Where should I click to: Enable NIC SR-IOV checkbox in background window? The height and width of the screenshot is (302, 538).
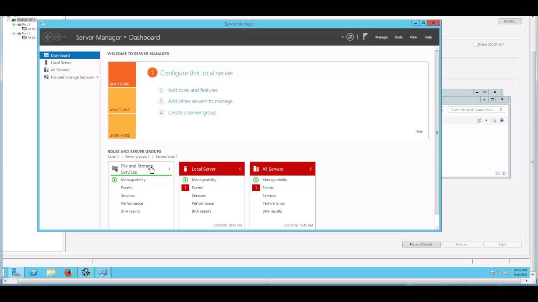click(476, 44)
